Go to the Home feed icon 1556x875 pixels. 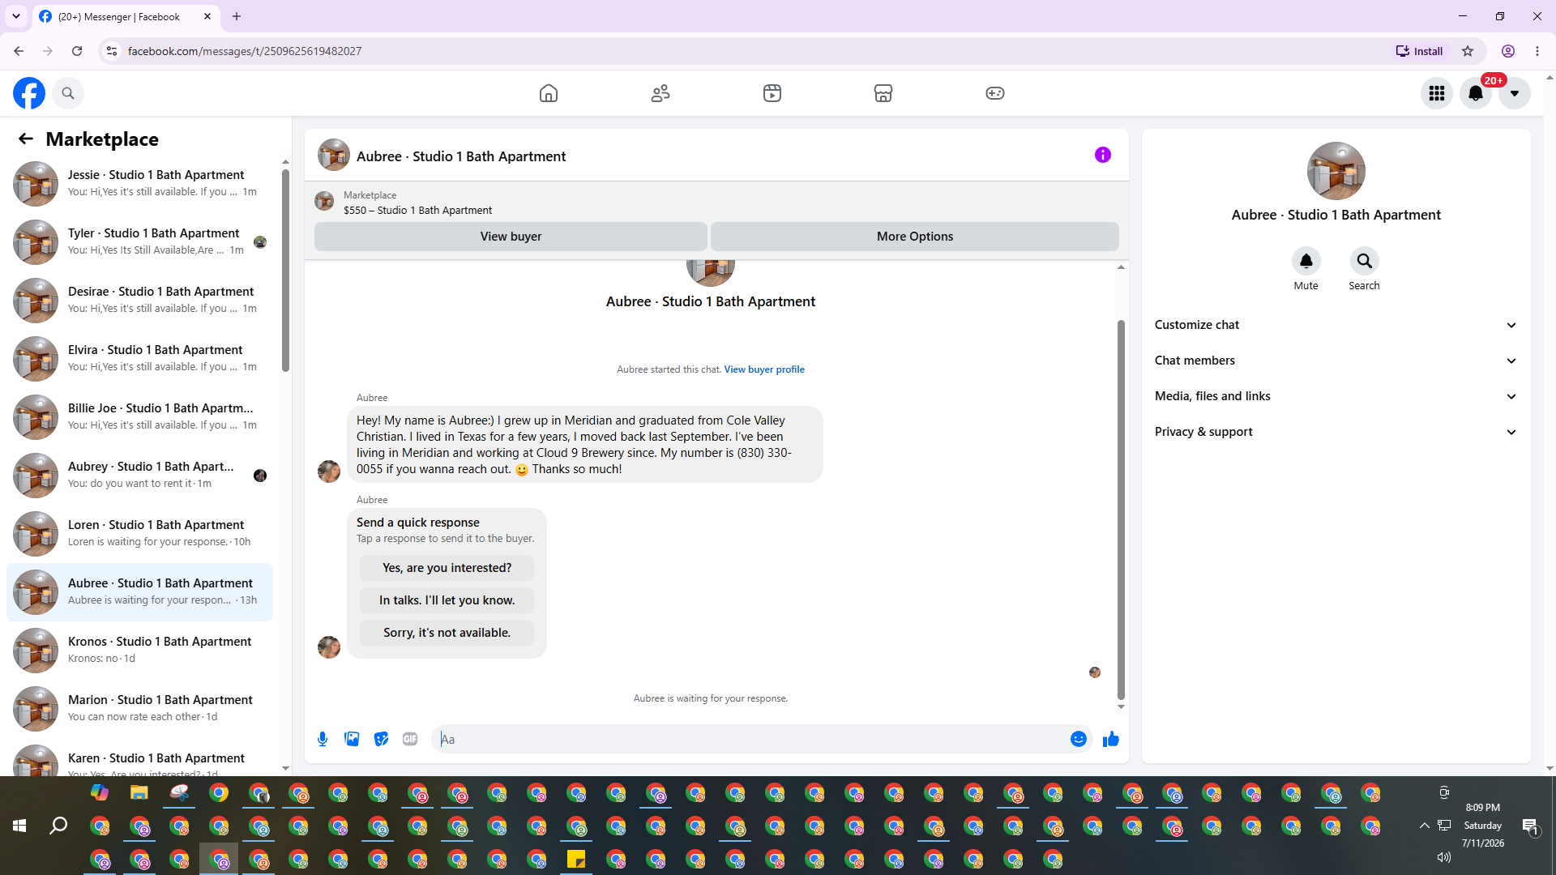(x=549, y=93)
